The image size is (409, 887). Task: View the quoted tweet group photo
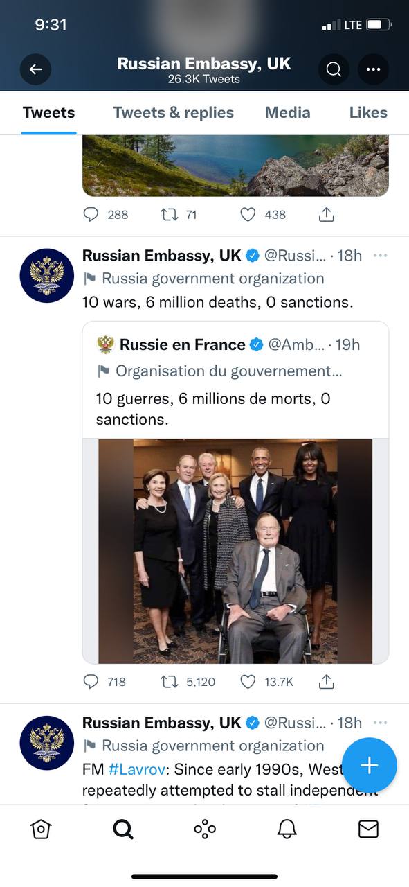point(235,551)
